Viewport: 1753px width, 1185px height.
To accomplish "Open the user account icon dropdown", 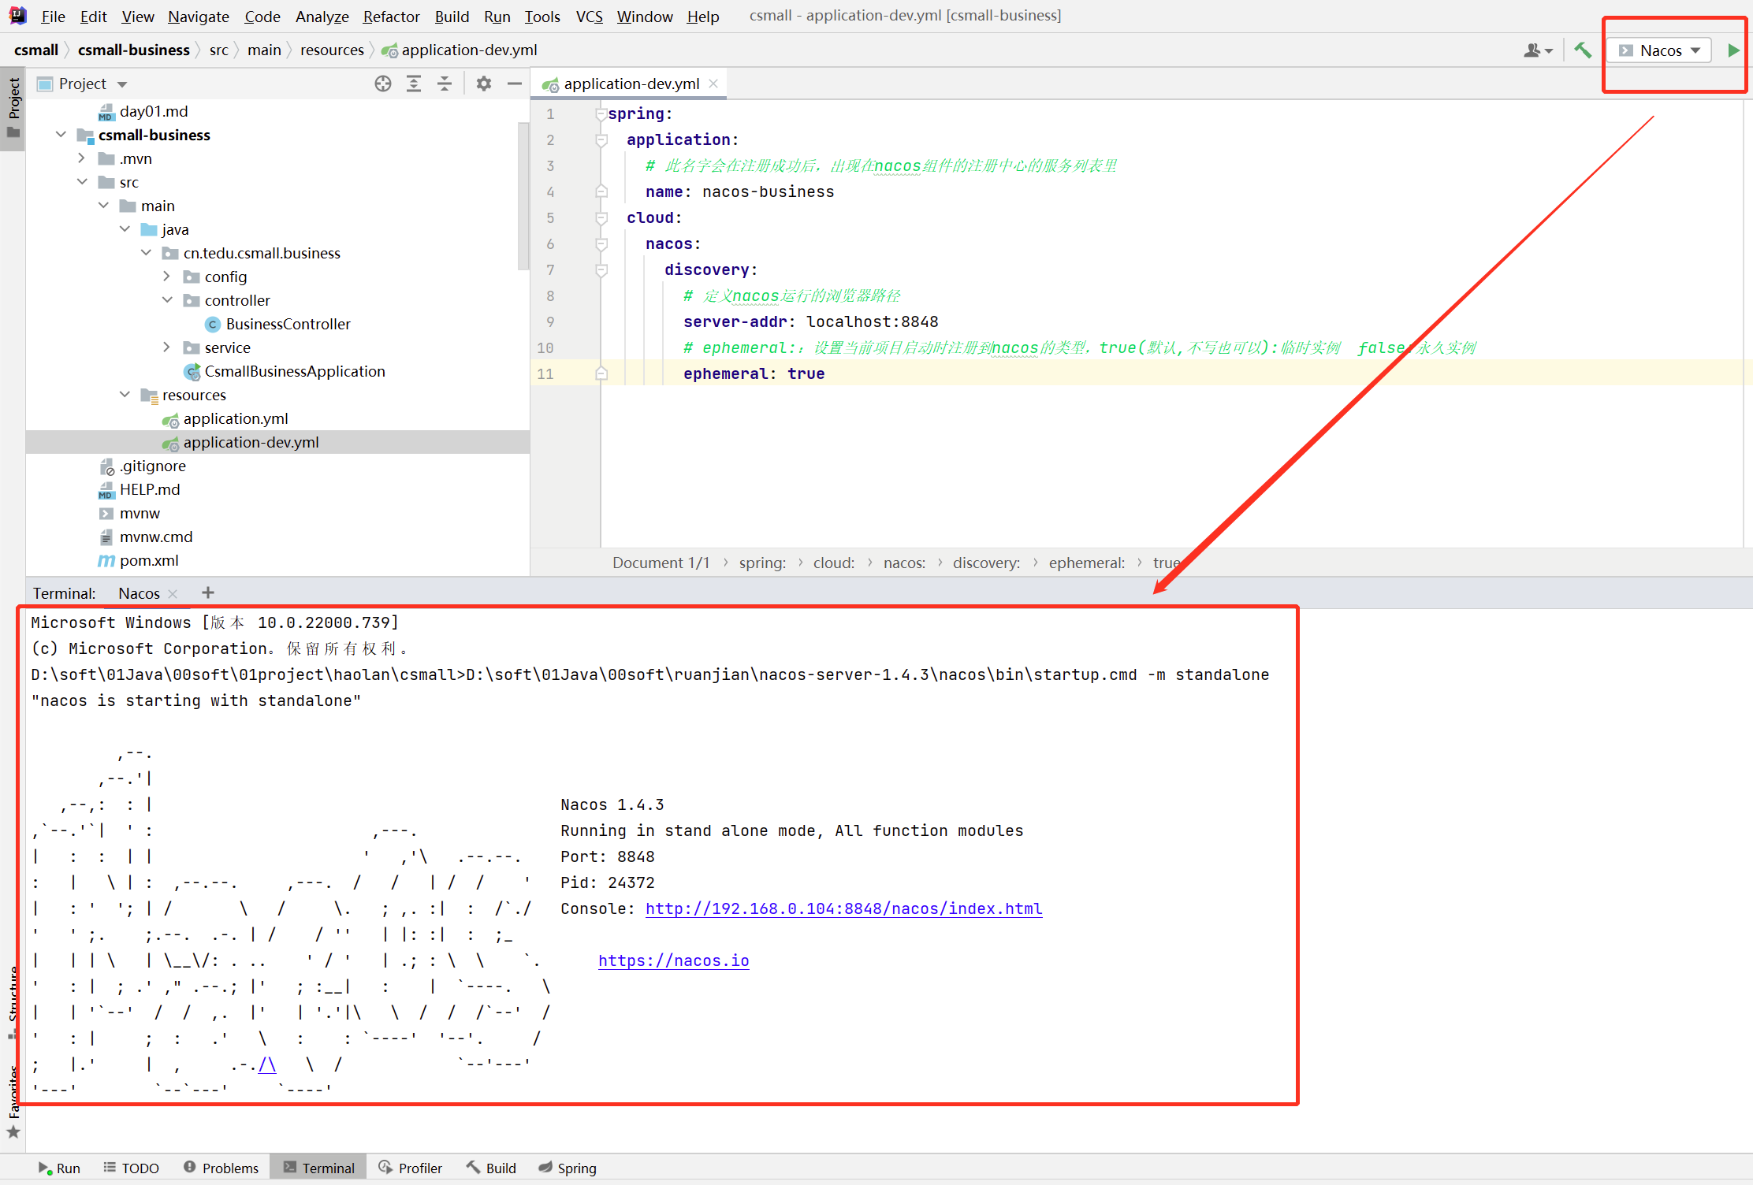I will coord(1538,50).
